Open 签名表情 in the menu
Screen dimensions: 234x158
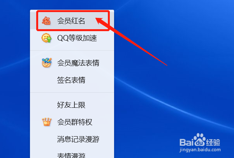(x=72, y=80)
